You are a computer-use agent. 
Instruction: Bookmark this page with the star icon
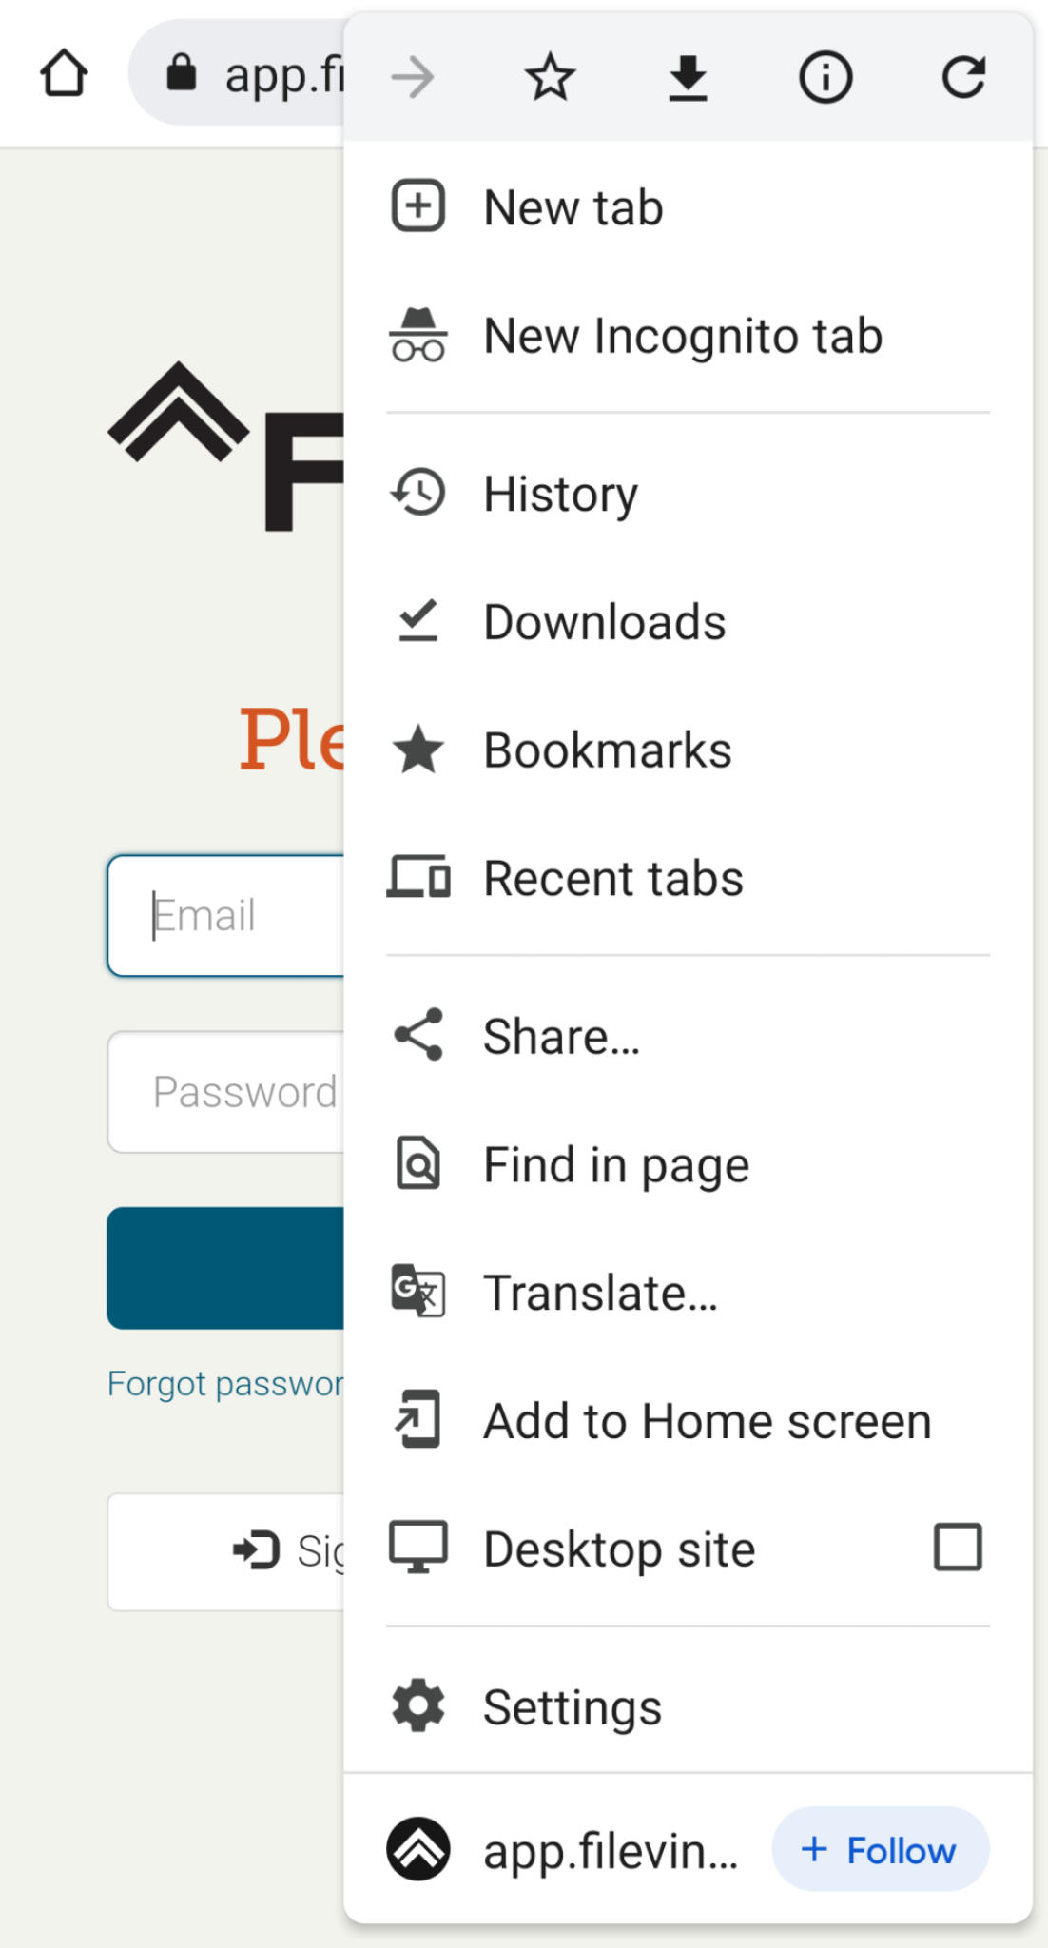(550, 78)
